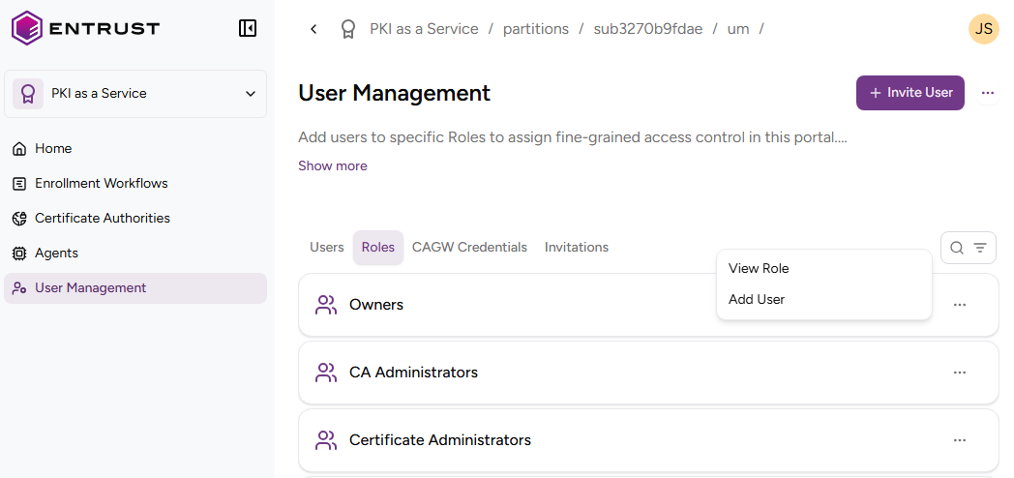Click the Certificate Administrators group icon
The image size is (1014, 478).
tap(326, 440)
